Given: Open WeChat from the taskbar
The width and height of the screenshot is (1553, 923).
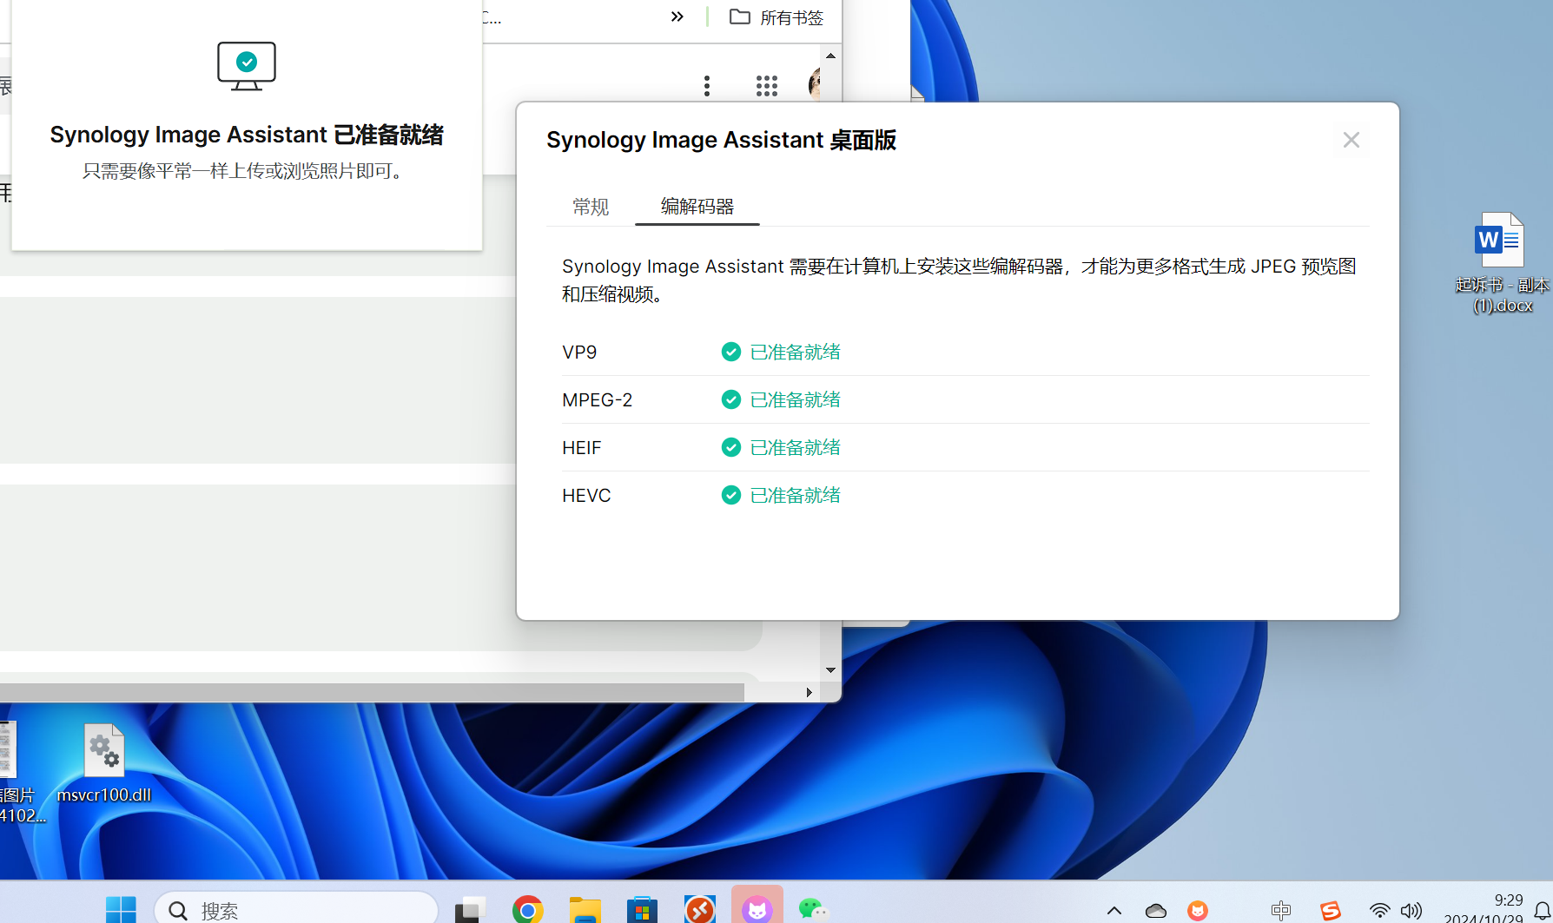Looking at the screenshot, I should (x=813, y=910).
